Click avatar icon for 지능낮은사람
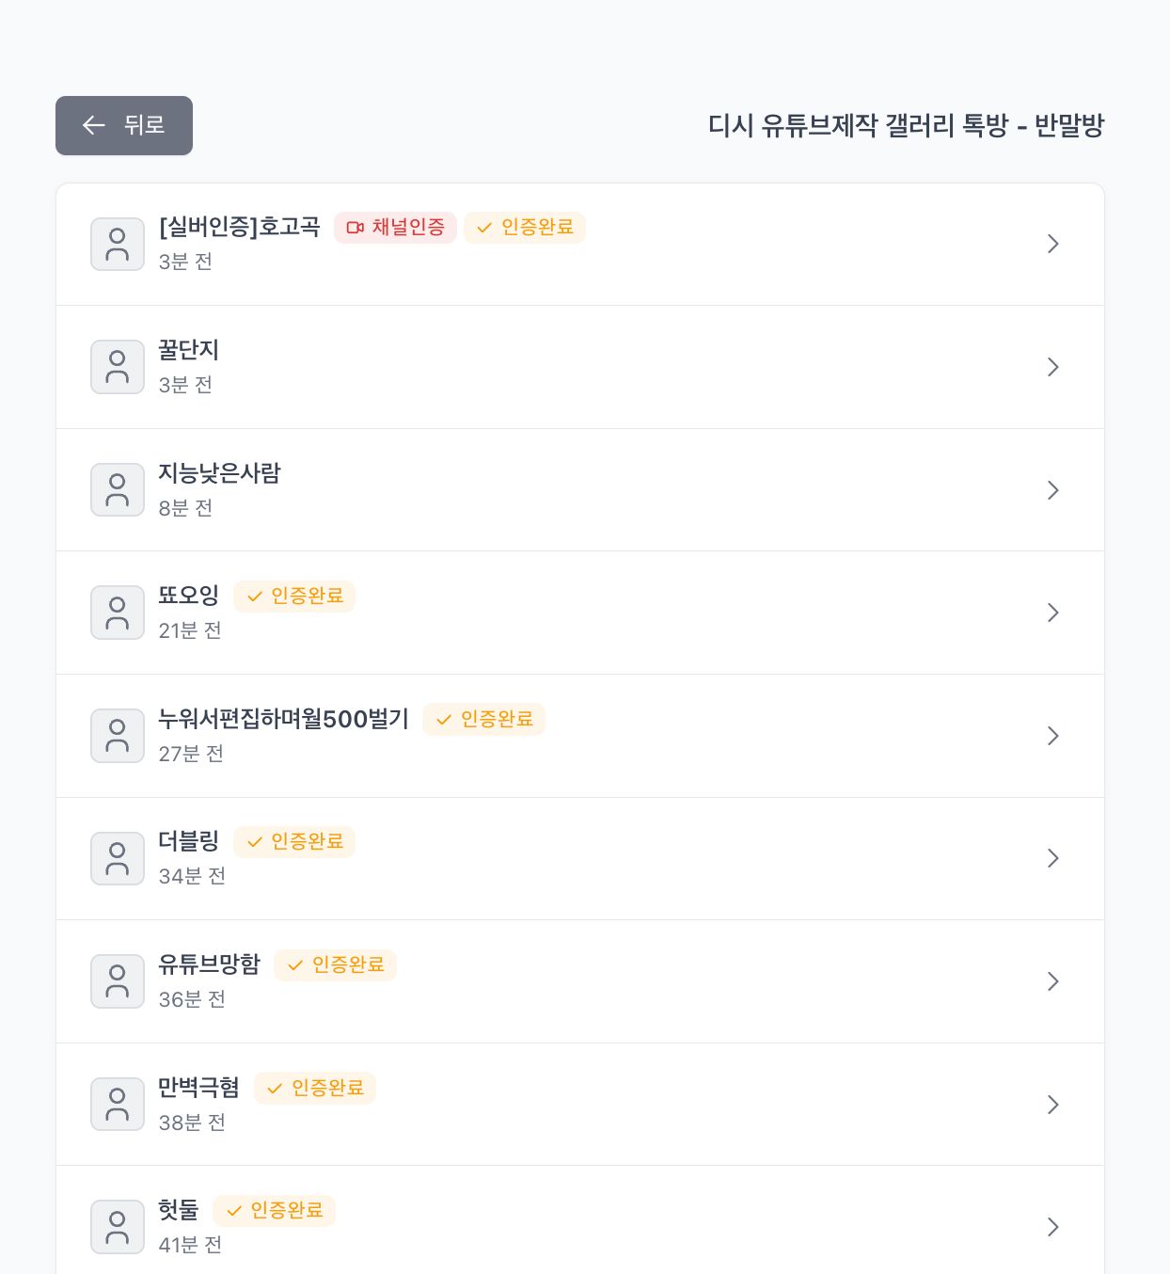 (118, 490)
